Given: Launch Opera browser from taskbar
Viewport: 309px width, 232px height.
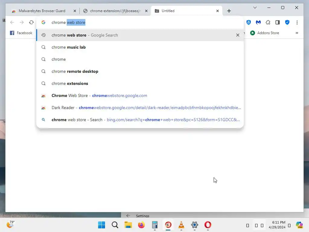Looking at the screenshot, I should point(208,225).
